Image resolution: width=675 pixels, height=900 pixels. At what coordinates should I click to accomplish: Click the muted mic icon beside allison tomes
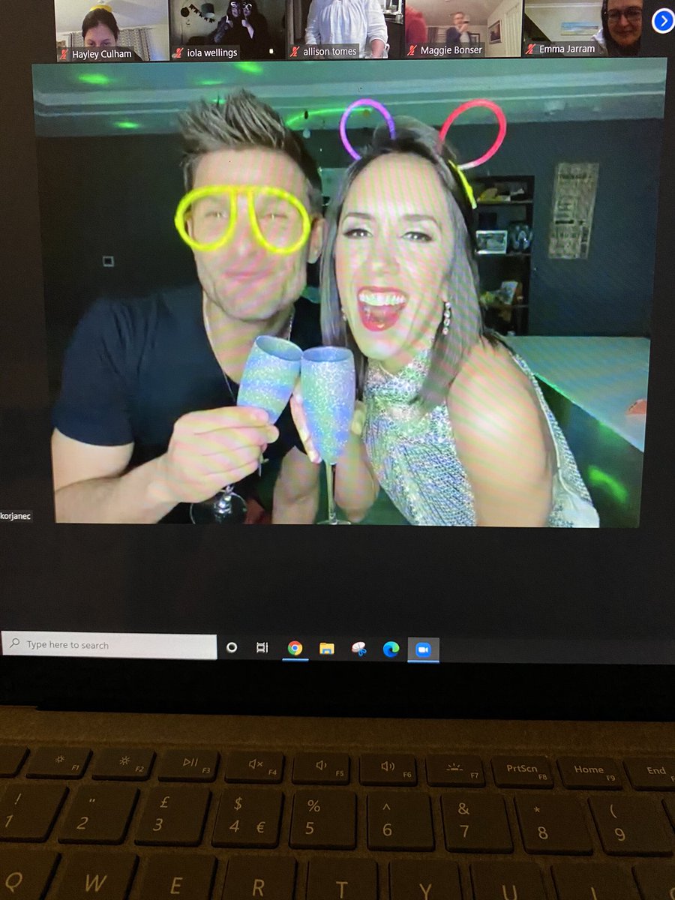coord(295,52)
